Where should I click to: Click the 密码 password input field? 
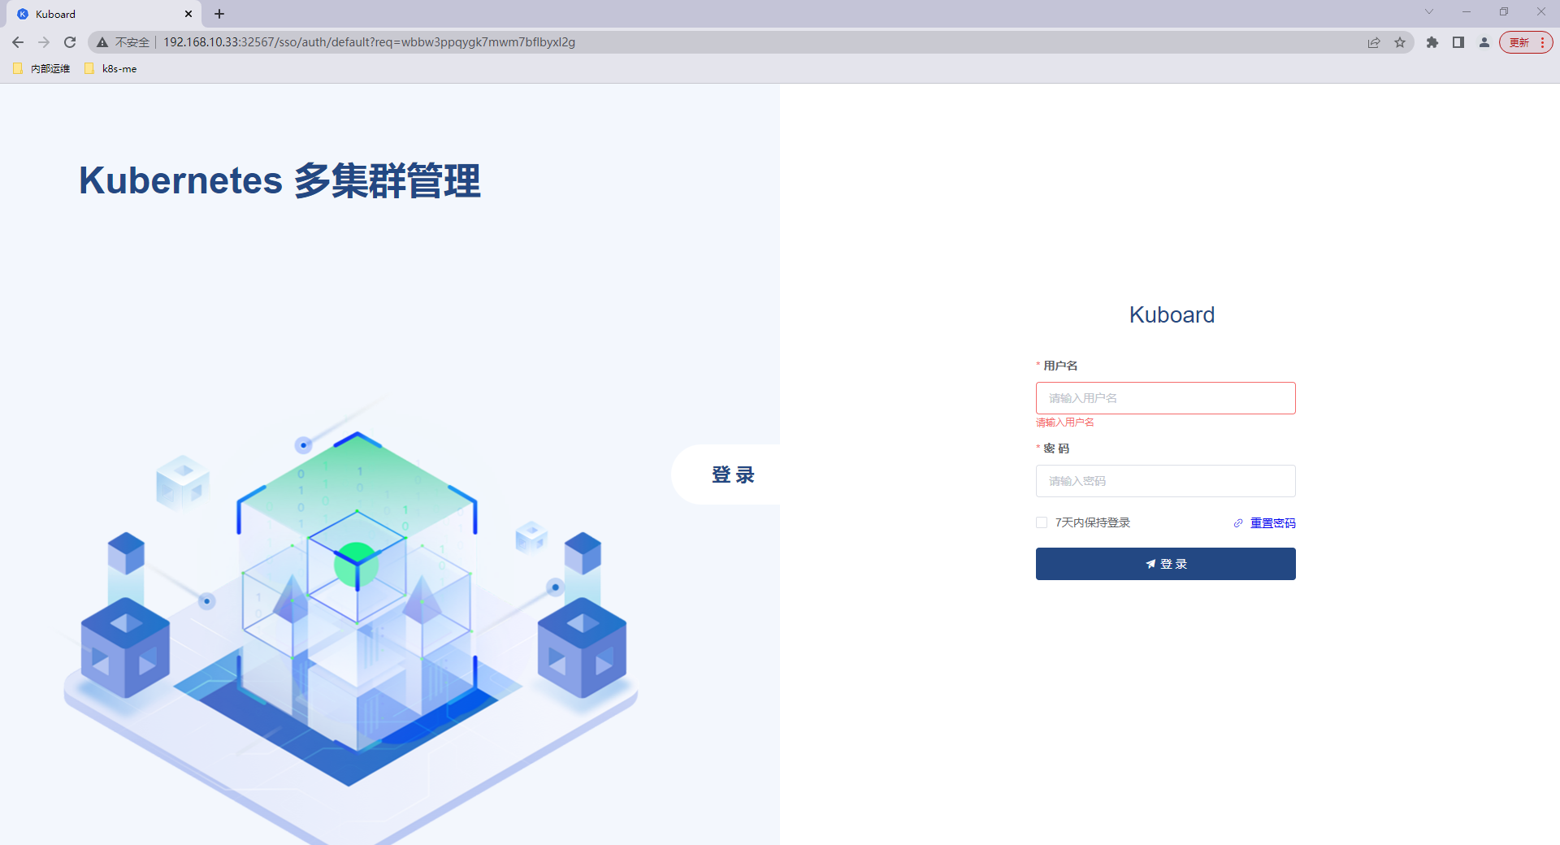tap(1165, 481)
